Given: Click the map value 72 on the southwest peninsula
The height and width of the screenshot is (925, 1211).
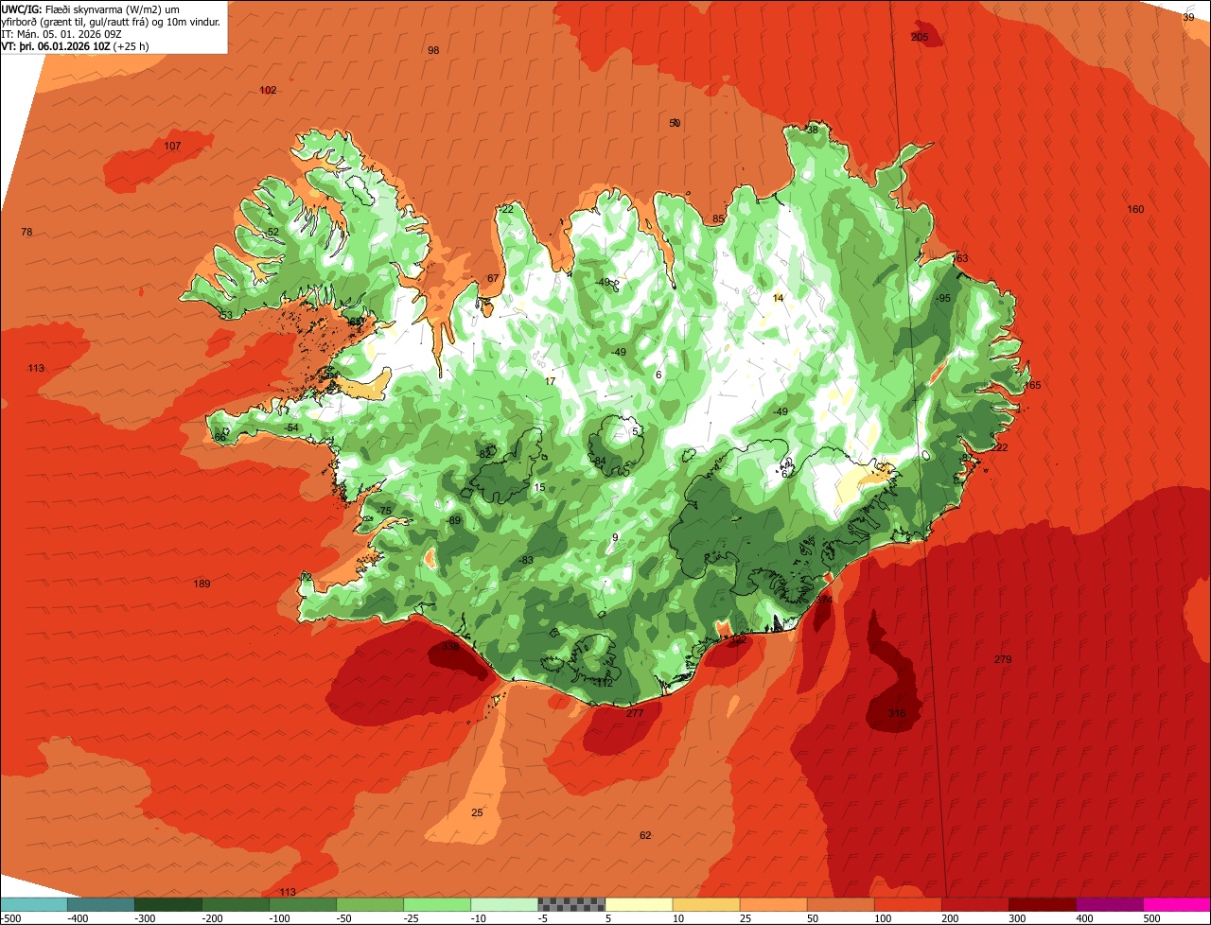Looking at the screenshot, I should click(x=306, y=577).
